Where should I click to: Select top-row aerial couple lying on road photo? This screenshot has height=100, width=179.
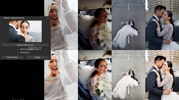(128, 25)
